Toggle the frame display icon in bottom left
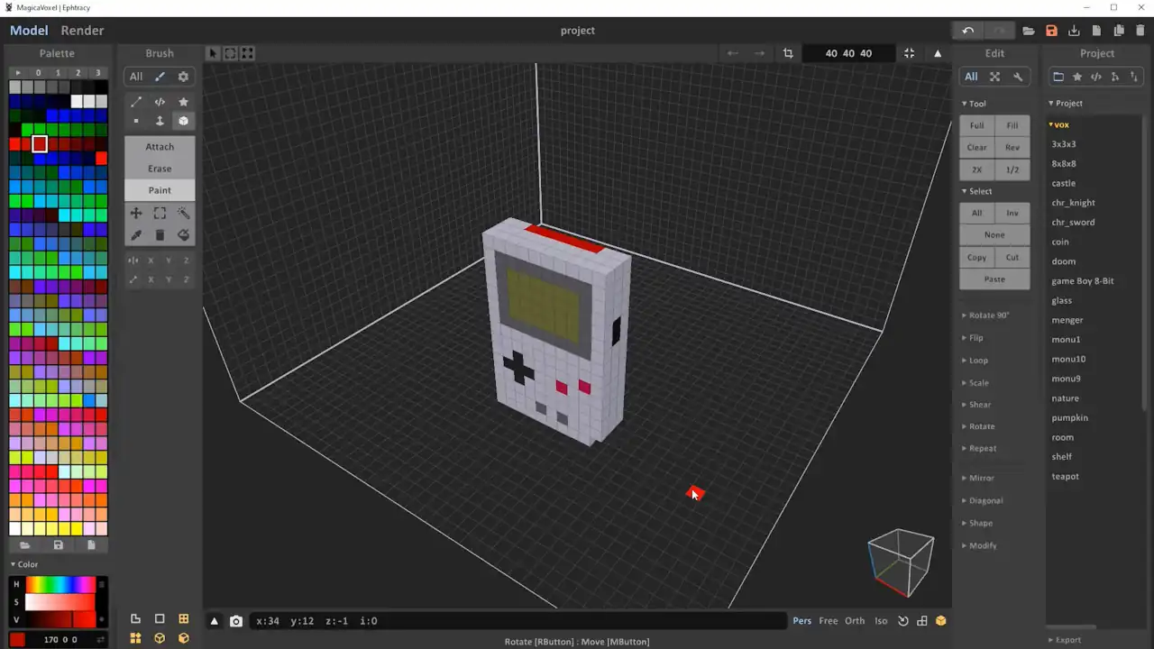 [160, 619]
